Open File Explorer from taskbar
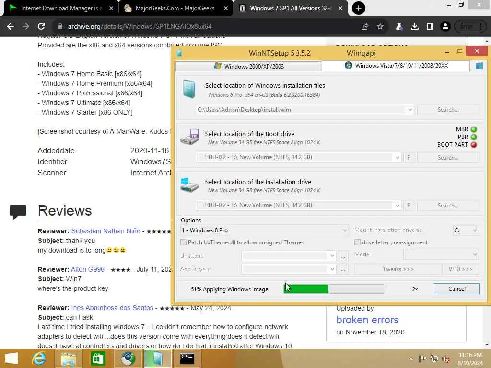Screen dimensions: 491x368 pos(68,358)
